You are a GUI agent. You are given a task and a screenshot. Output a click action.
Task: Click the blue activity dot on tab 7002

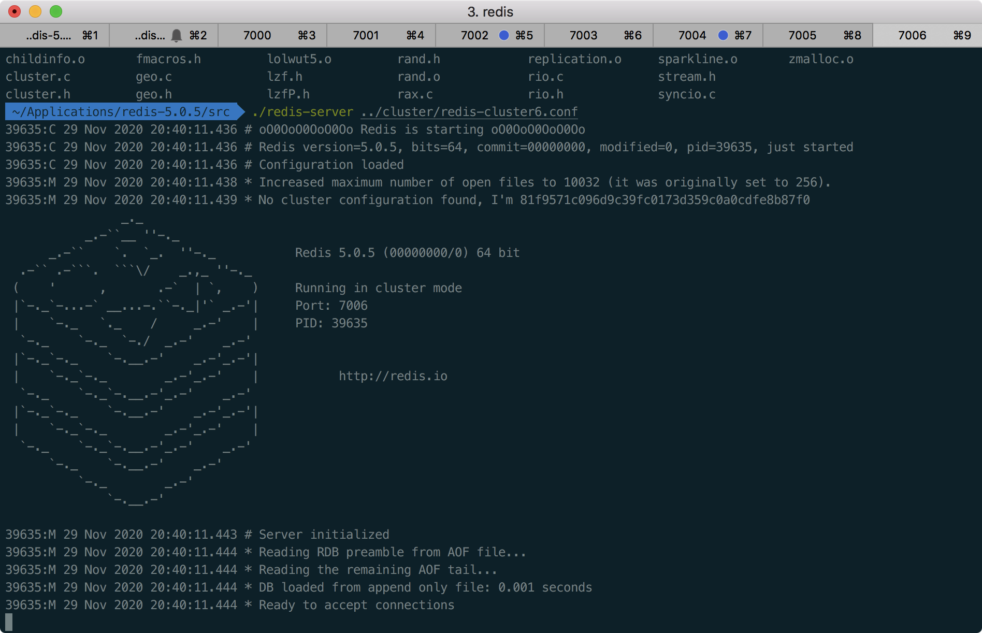tap(503, 35)
